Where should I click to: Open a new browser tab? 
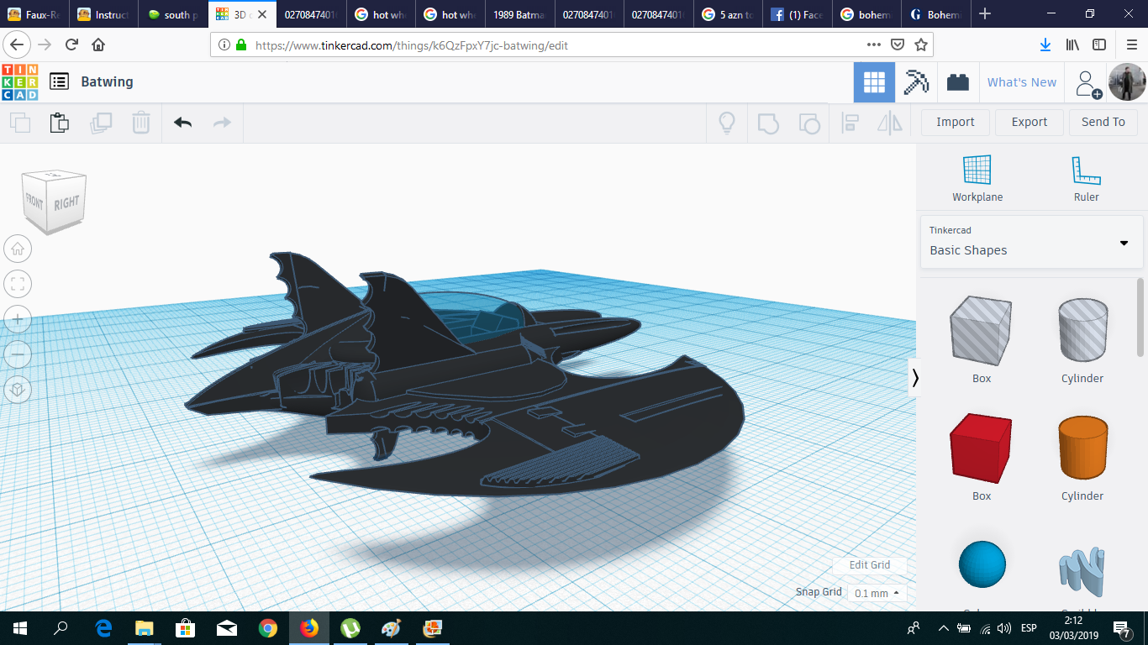point(985,14)
